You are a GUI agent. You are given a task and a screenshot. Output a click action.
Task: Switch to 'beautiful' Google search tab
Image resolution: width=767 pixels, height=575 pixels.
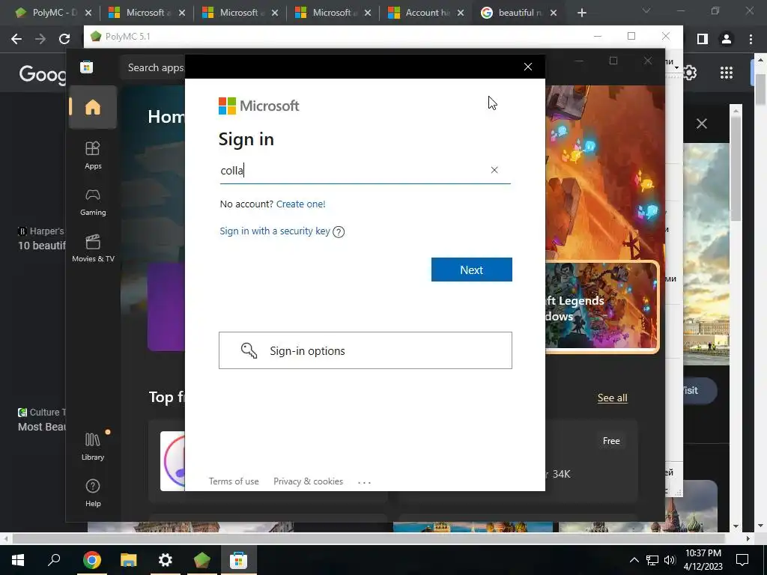(518, 13)
